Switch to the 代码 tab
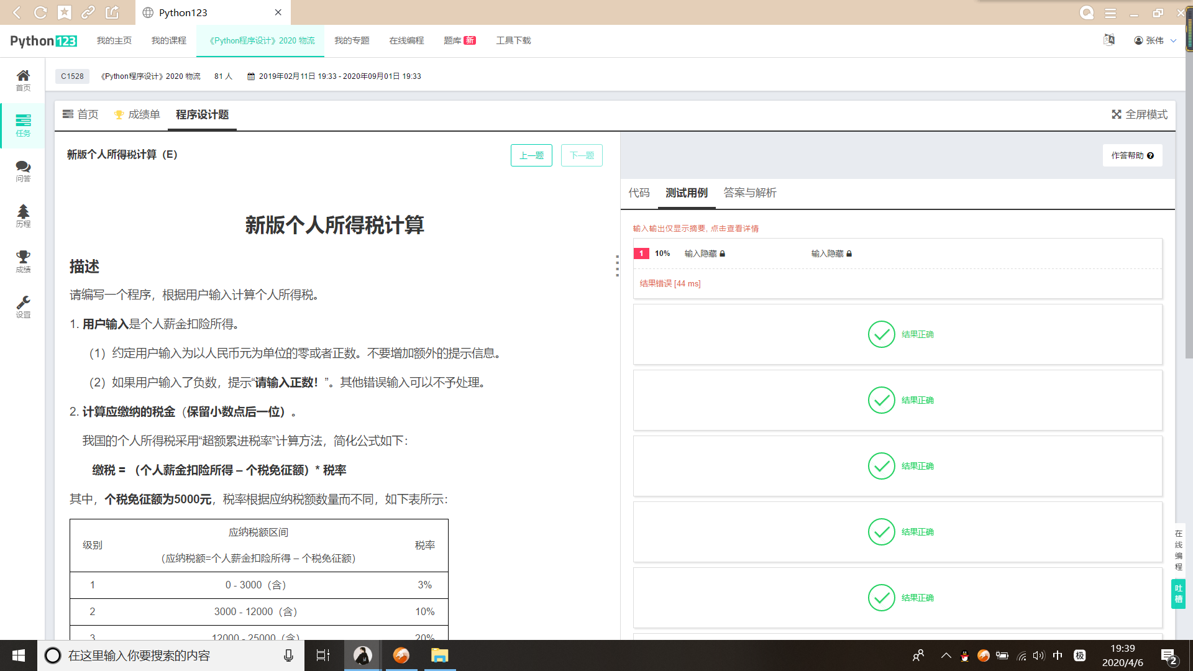The width and height of the screenshot is (1193, 671). click(x=639, y=193)
